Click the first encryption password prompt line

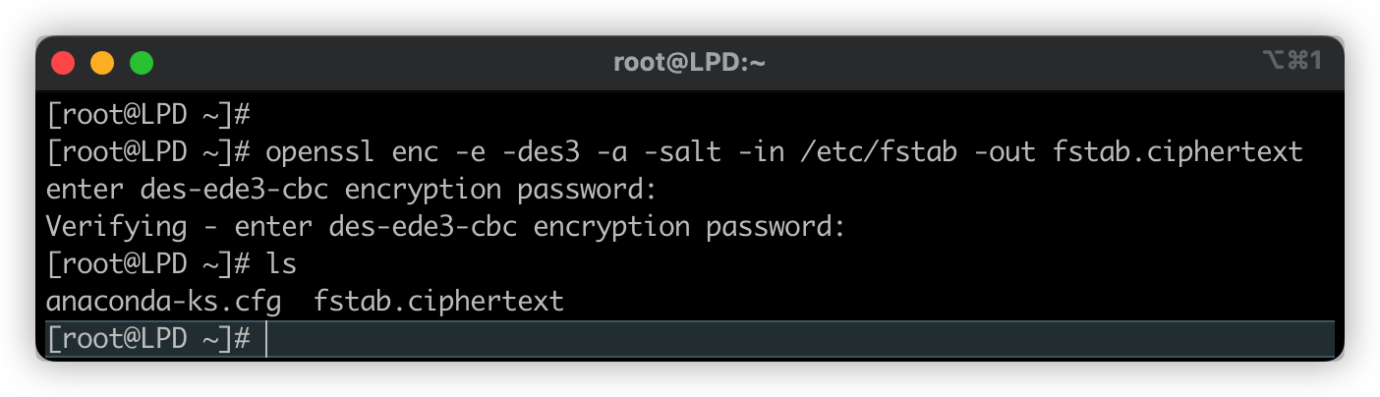(350, 190)
